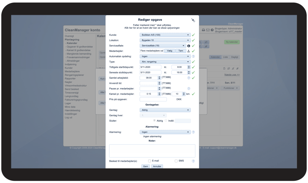Click the print icon in CleanManager header
308x183 pixels.
pyautogui.click(x=203, y=30)
